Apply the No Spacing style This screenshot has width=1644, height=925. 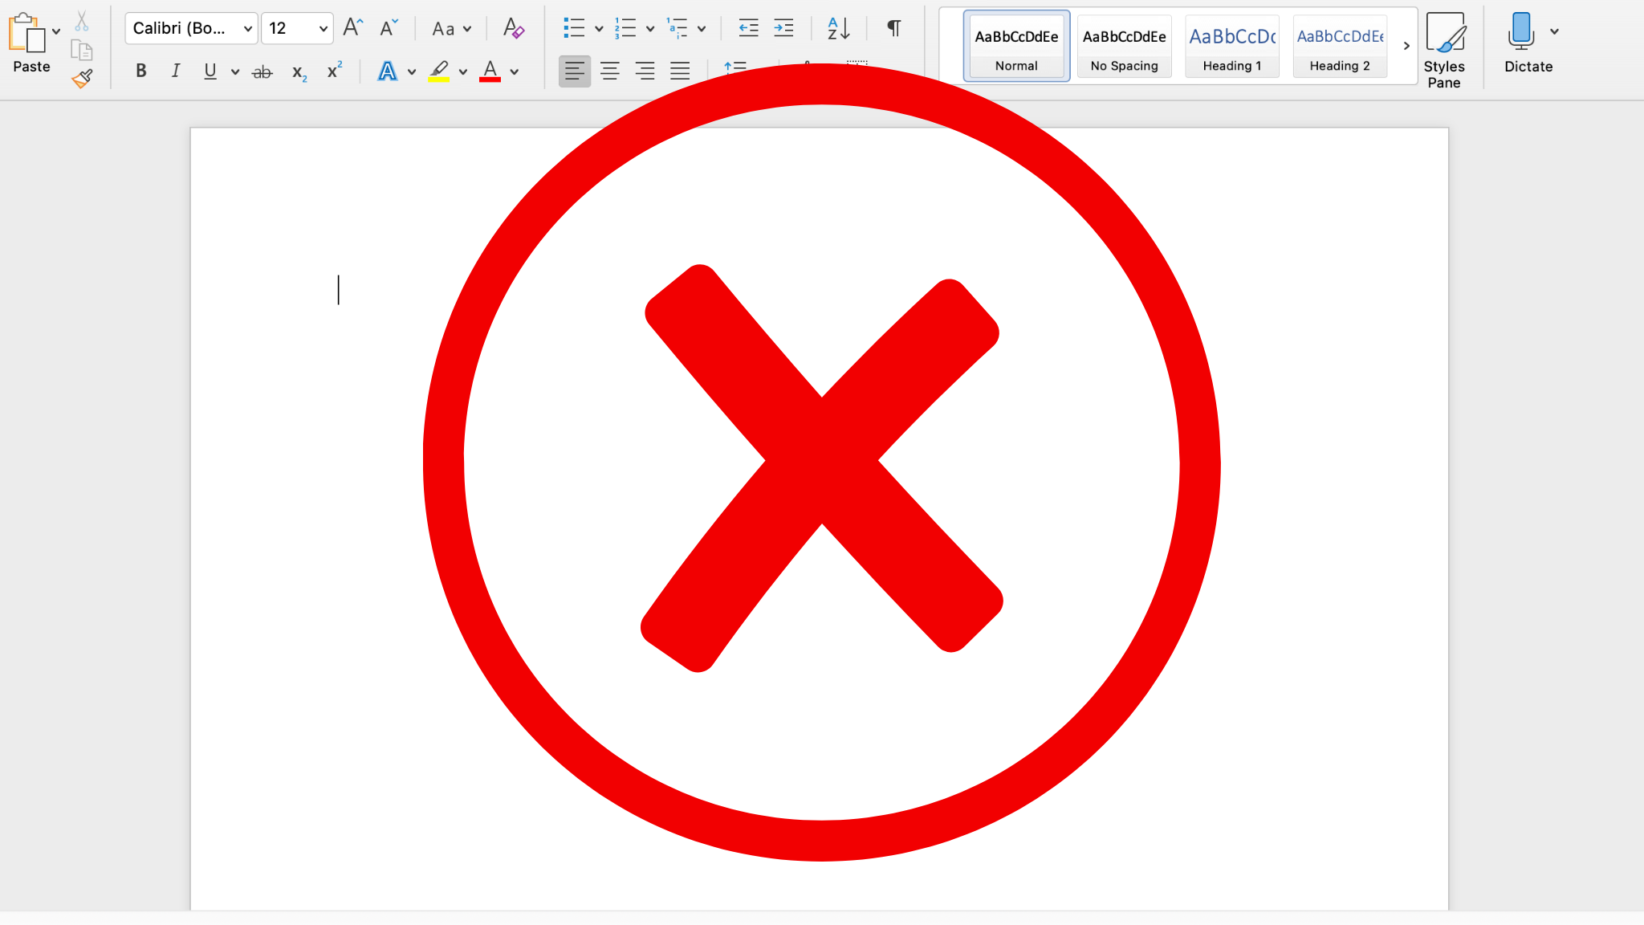1124,47
